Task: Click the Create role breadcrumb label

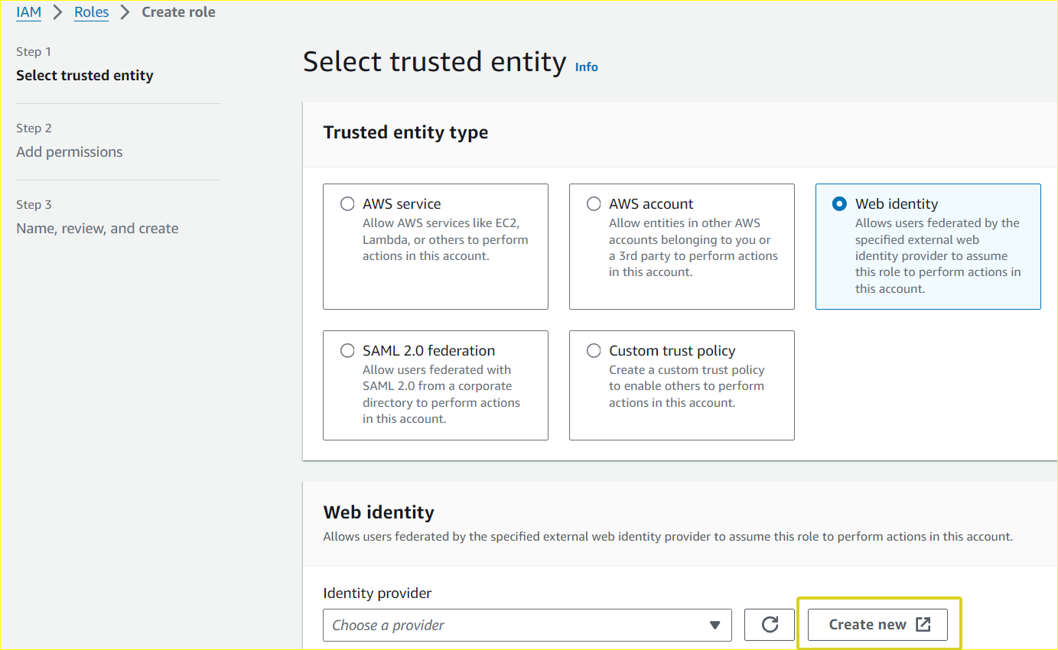Action: (178, 11)
